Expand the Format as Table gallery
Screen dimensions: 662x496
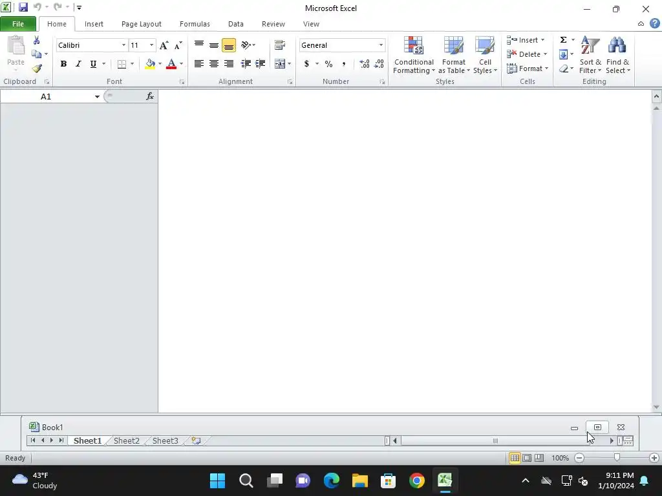tap(454, 56)
